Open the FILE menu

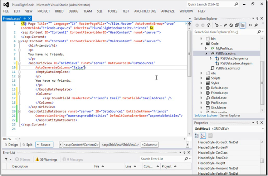tap(6, 11)
